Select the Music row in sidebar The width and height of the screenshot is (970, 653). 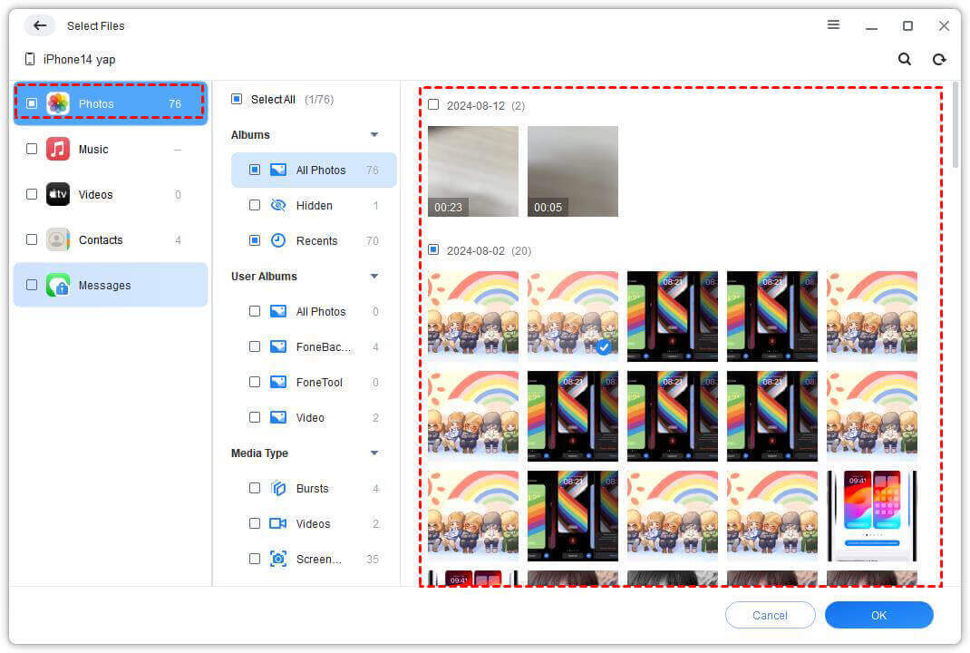pos(110,149)
